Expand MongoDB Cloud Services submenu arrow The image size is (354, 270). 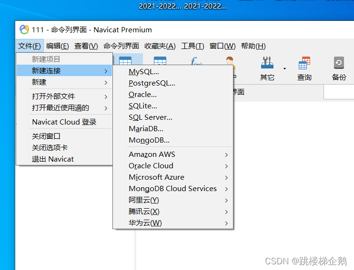pos(226,189)
